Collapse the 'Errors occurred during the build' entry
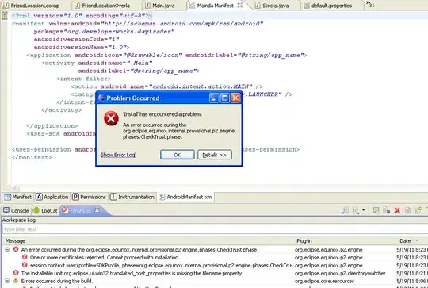Screen dimensions: 428x288 (7, 281)
